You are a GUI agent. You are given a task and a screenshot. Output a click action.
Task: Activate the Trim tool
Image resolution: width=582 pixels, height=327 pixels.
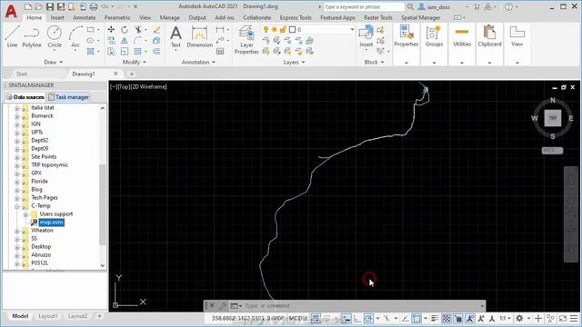[x=138, y=30]
